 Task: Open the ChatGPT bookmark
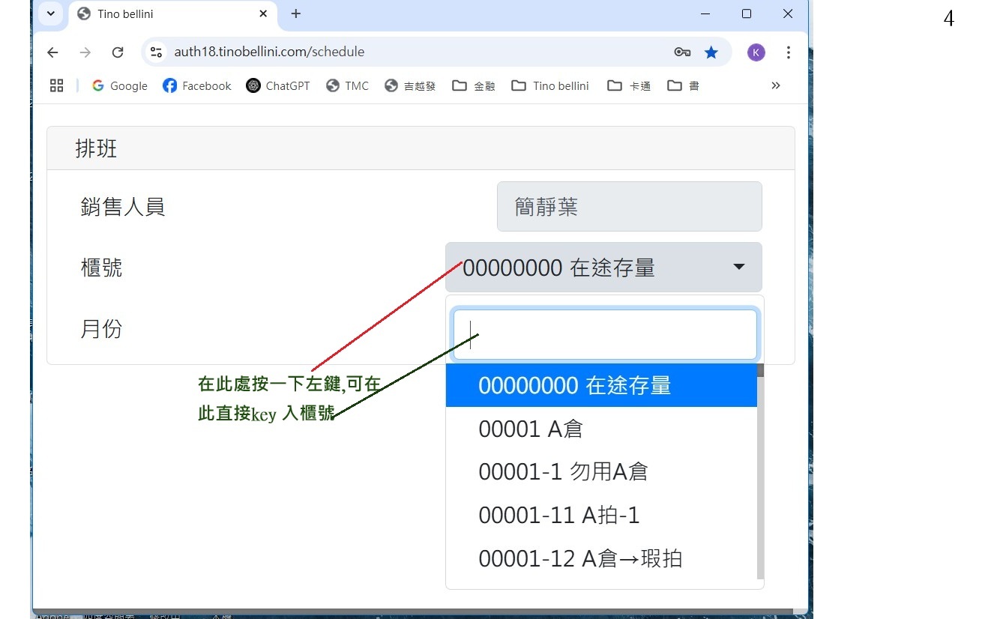pyautogui.click(x=277, y=85)
